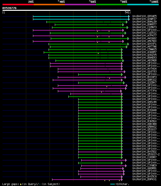Select the UniRef100_Q16T83 label

[x=144, y=72]
